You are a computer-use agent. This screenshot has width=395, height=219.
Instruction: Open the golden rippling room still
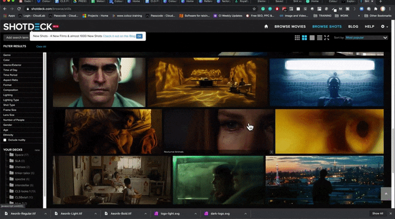[207, 82]
